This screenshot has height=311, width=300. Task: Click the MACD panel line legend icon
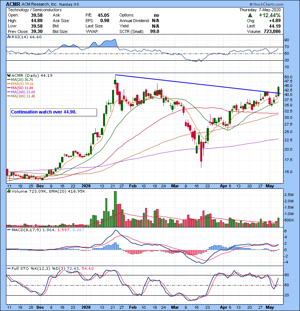click(x=9, y=230)
